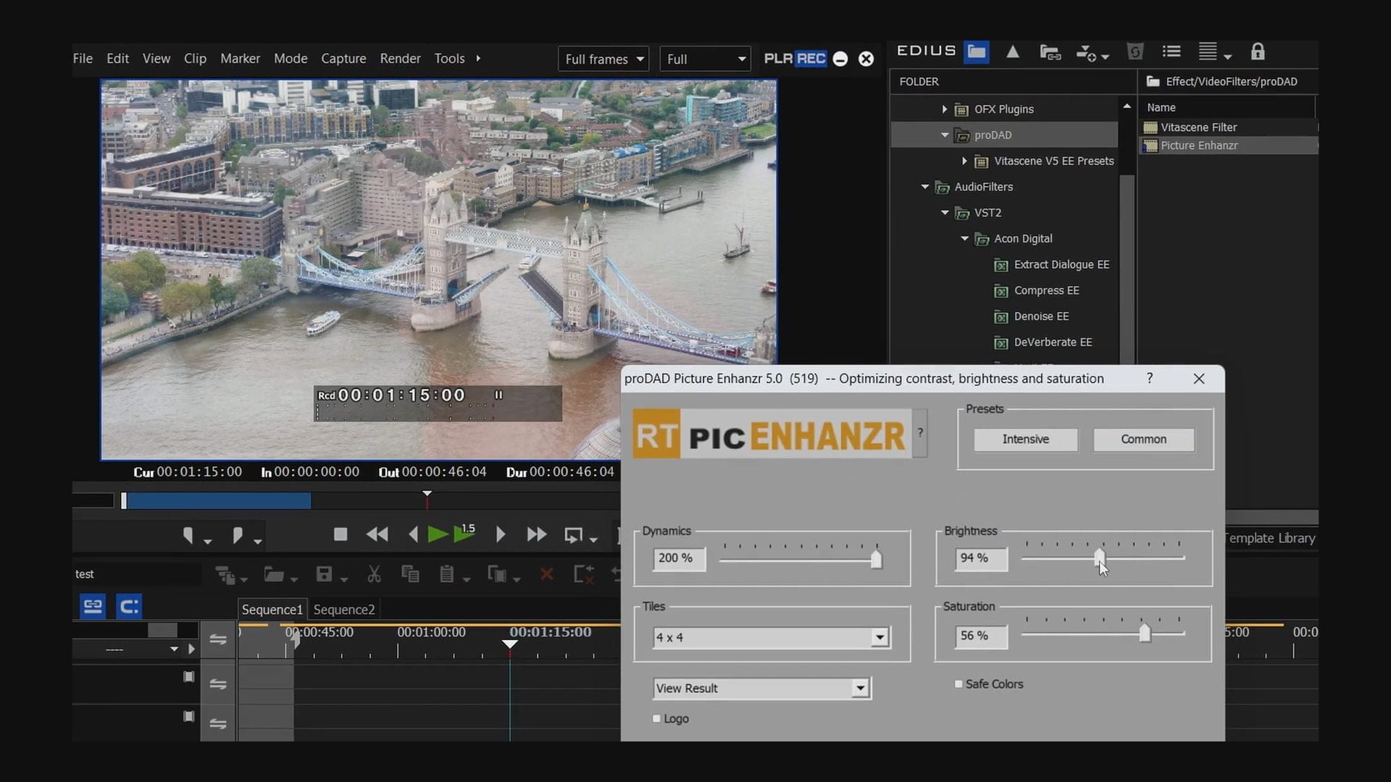Click the red Delete X icon
Image resolution: width=1391 pixels, height=782 pixels.
[x=546, y=575]
